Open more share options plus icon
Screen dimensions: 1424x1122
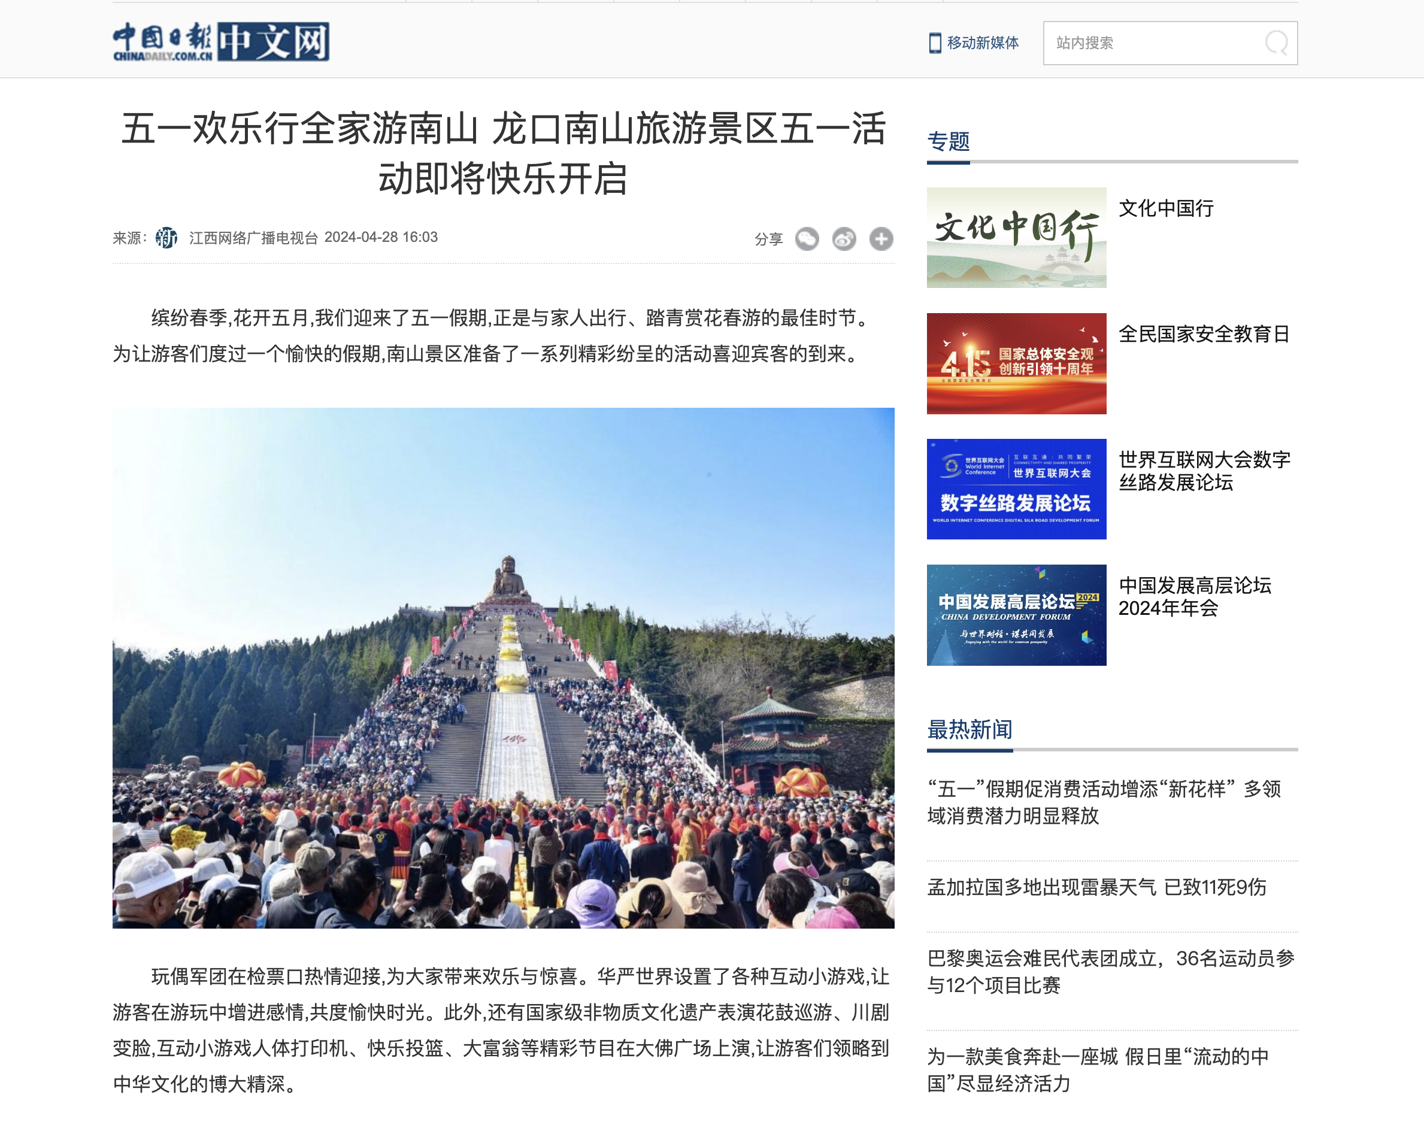click(x=881, y=238)
